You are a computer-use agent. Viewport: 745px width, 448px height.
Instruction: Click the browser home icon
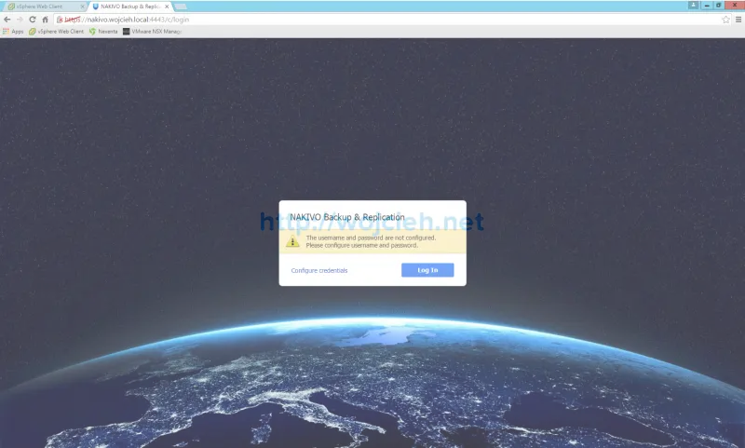coord(45,19)
